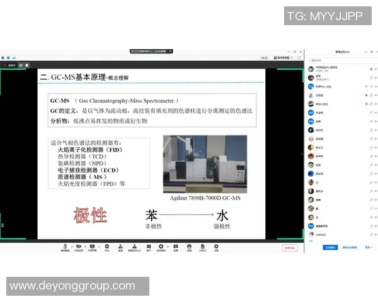Expand the share screen options arrow
Viewport: 378px width, 302px height.
pyautogui.click(x=99, y=247)
